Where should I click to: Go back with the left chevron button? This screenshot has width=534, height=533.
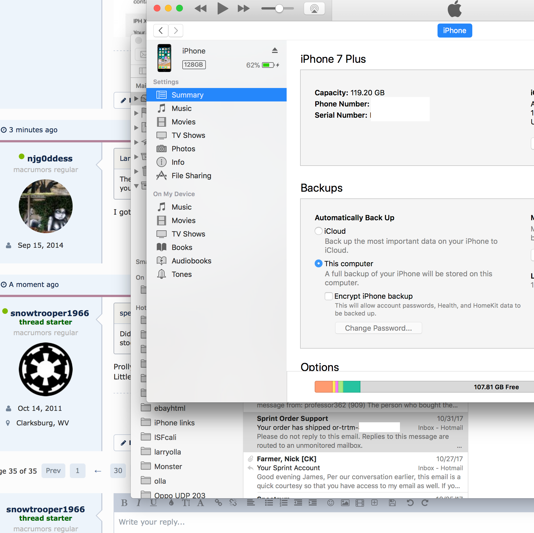coord(161,31)
